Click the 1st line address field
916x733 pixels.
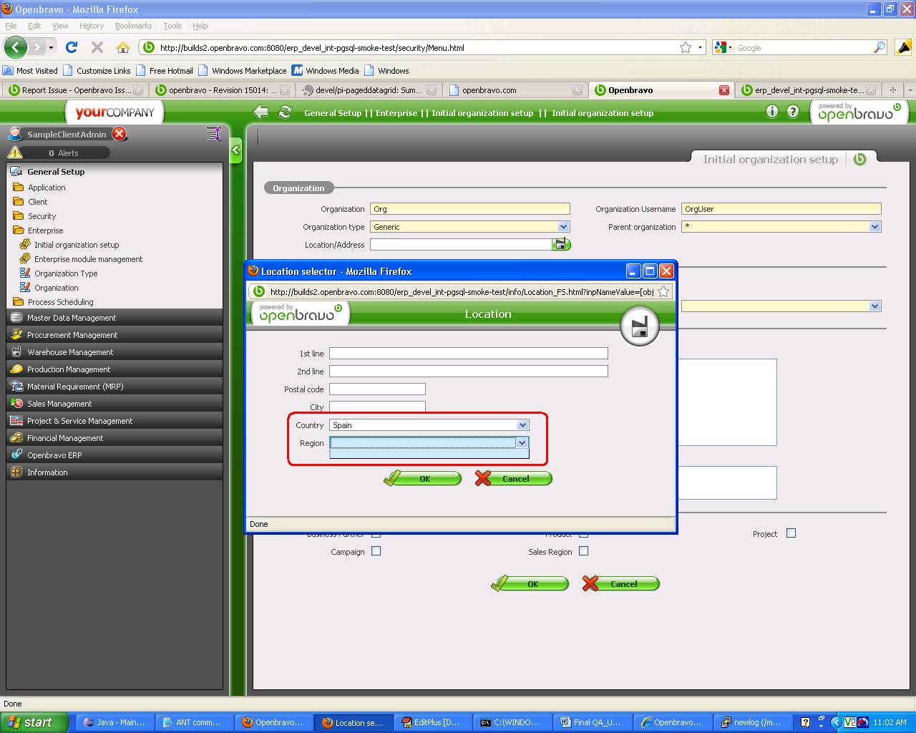[x=468, y=354]
